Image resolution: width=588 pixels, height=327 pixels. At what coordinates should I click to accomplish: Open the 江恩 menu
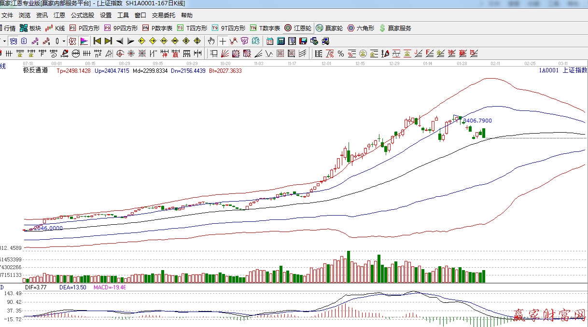(59, 15)
